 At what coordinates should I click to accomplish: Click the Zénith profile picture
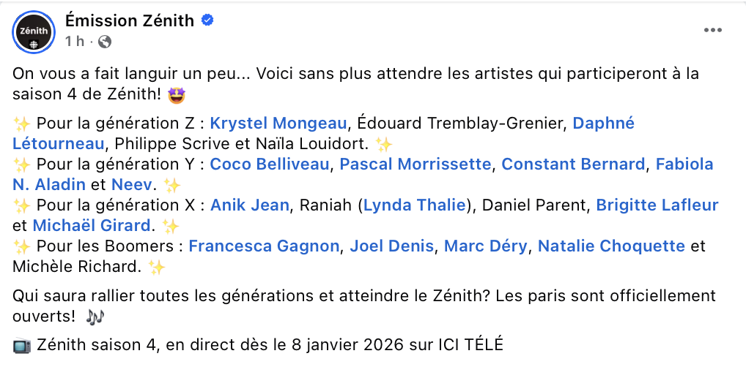(x=34, y=32)
